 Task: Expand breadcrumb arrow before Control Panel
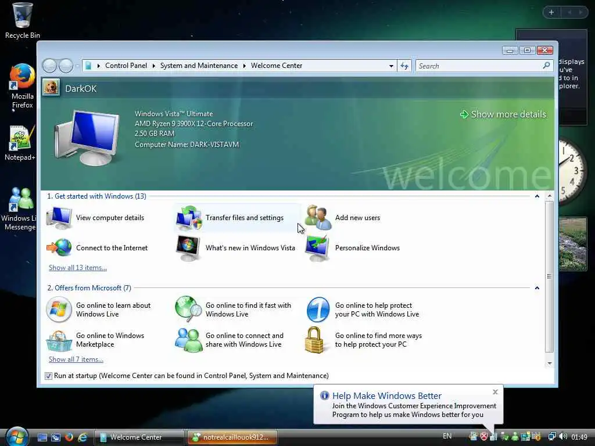(x=99, y=66)
